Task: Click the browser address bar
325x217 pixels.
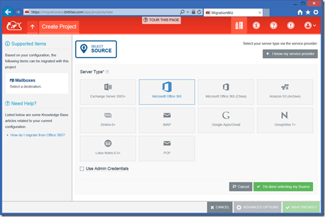Action: [x=101, y=11]
